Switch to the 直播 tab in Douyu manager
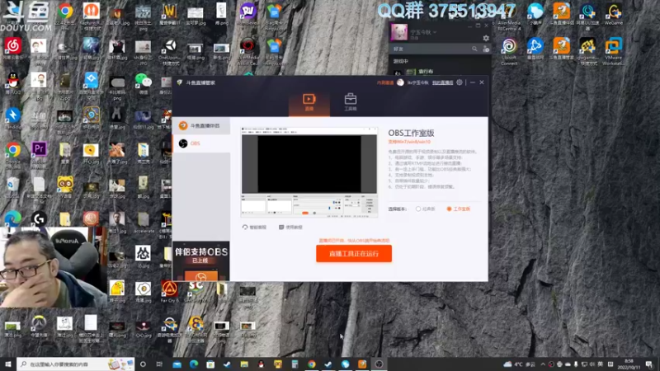 (309, 102)
